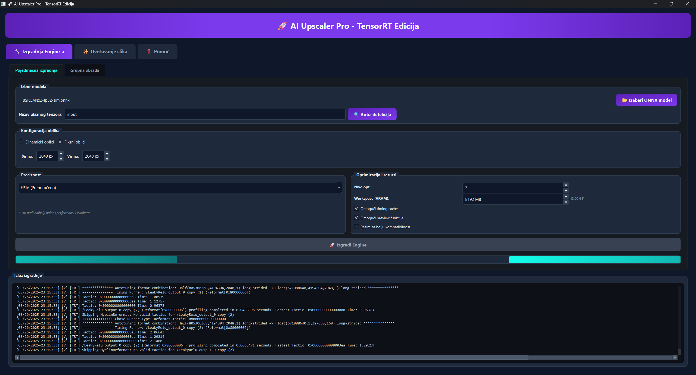Decrease the Workspace VRAM spinner value

[566, 202]
